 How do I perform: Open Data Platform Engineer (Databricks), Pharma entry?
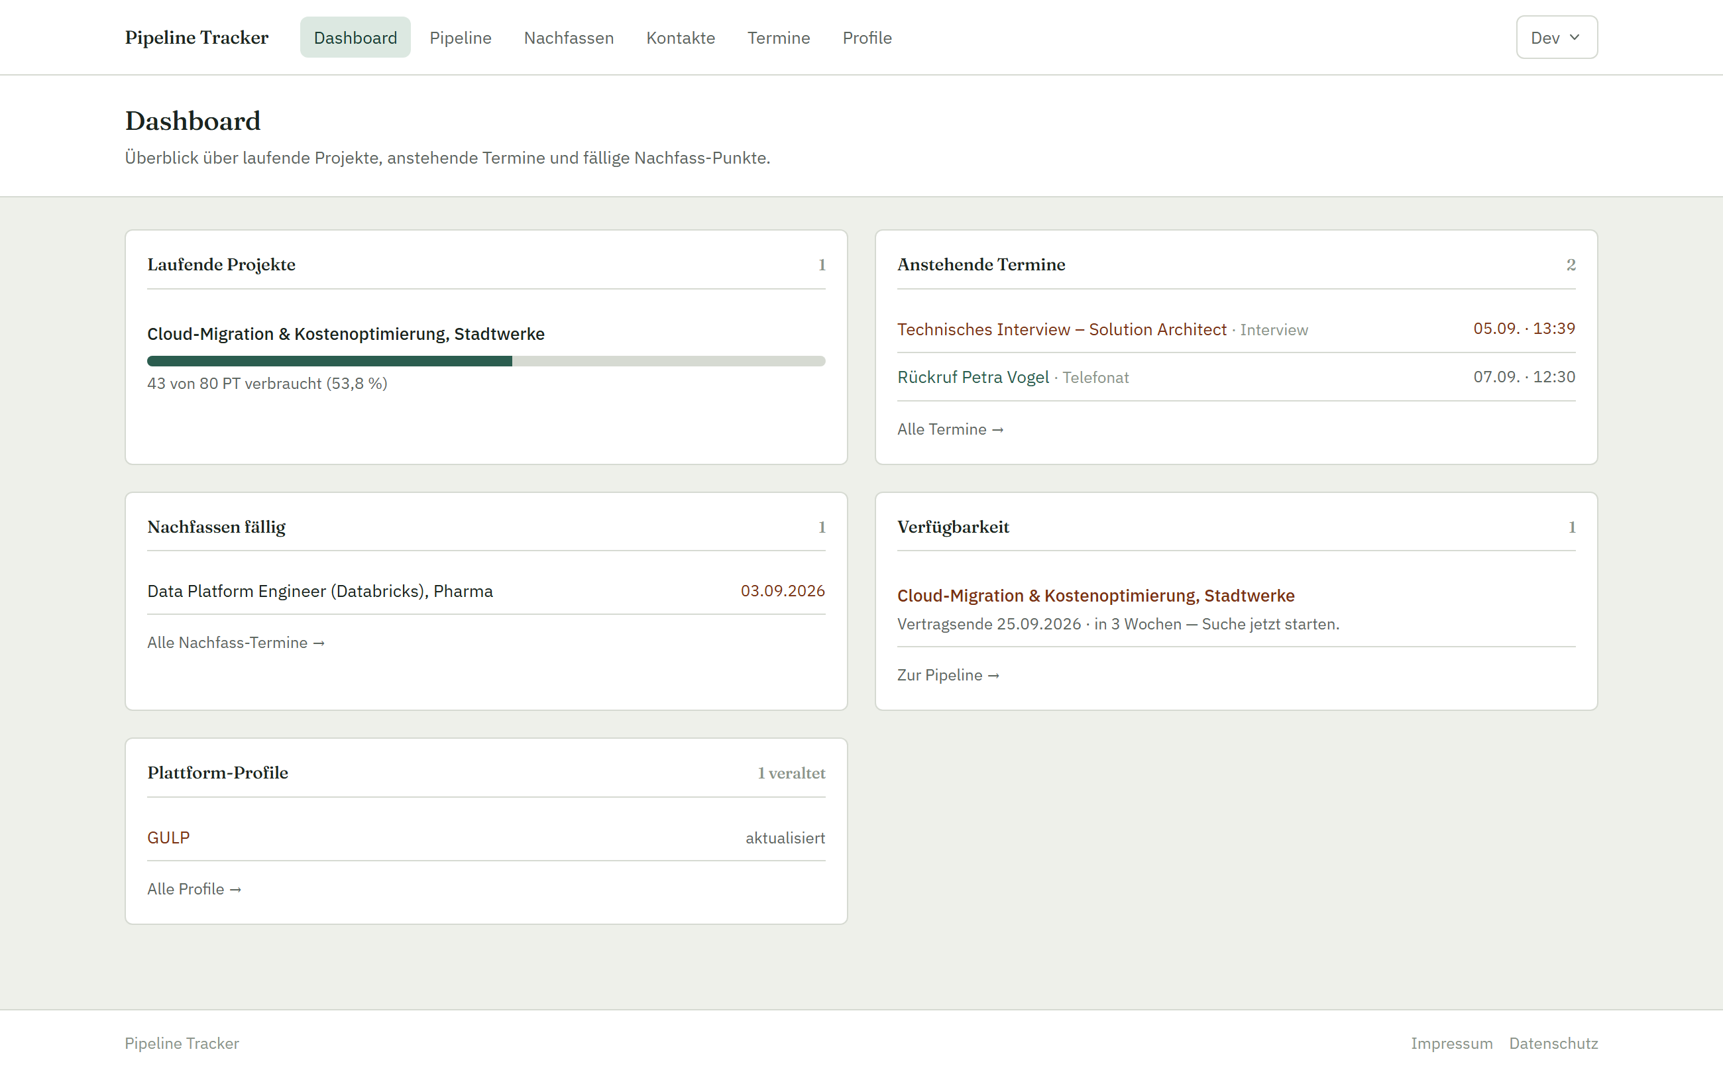(x=320, y=592)
